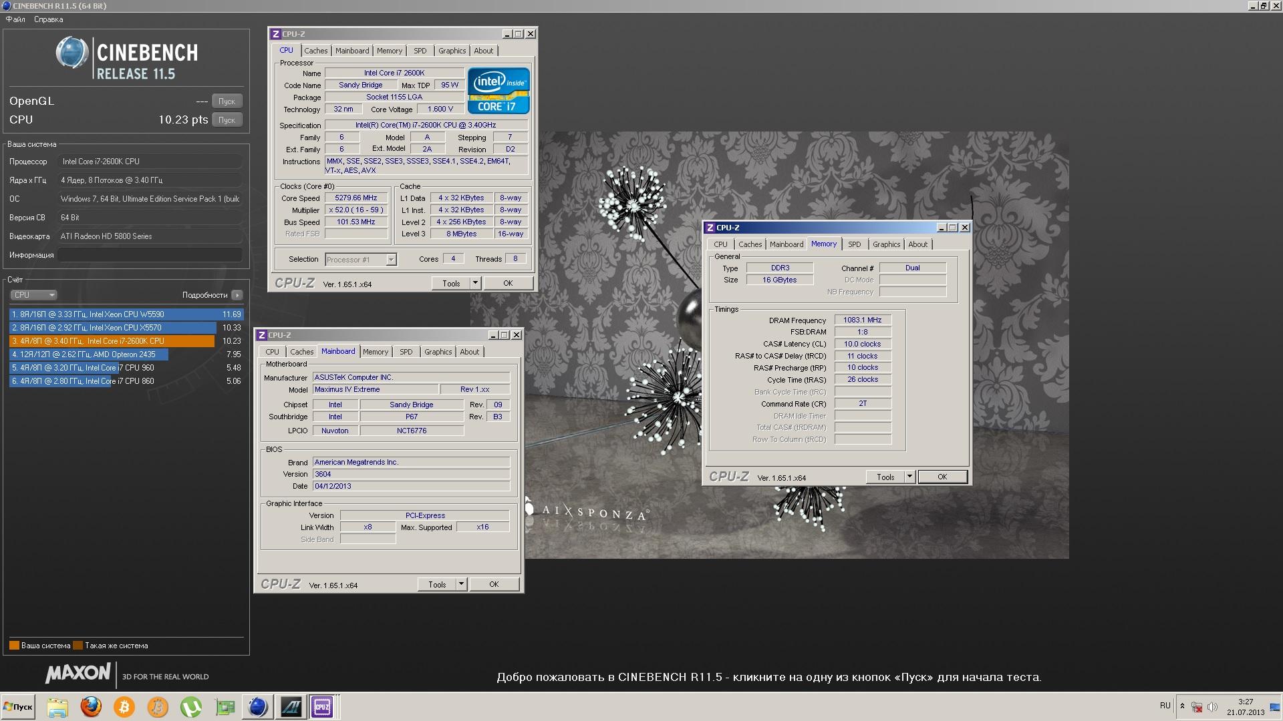Click the DRAM Frequency value 1083.1 MHz
This screenshot has width=1283, height=721.
click(x=862, y=320)
